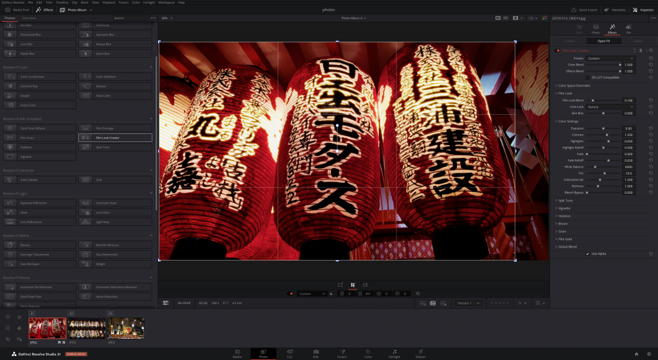This screenshot has height=360, width=658.
Task: Expand the Bloom section
Action: [562, 224]
